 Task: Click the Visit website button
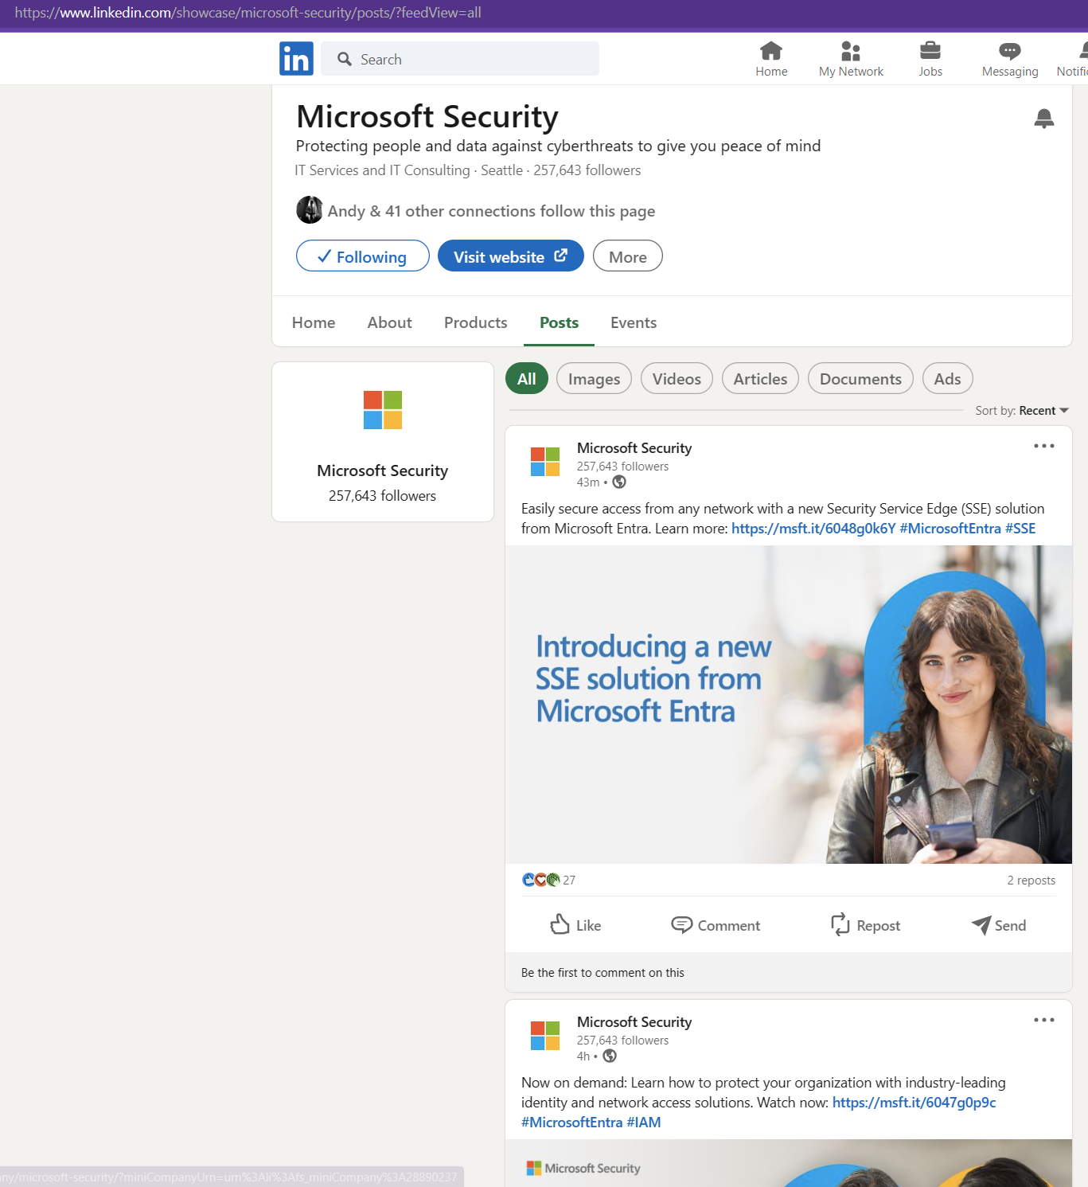[x=510, y=256]
